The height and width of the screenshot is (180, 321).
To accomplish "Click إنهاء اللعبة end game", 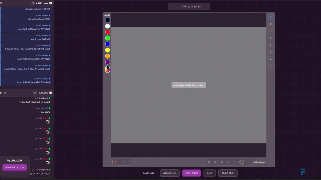I will point(149,173).
